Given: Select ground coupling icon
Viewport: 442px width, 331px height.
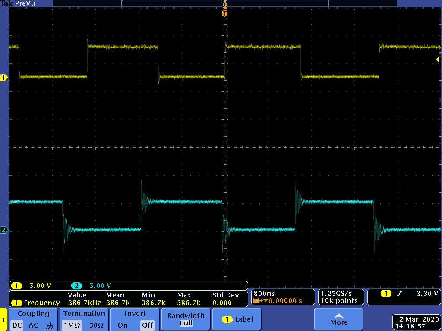Looking at the screenshot, I should click(x=49, y=326).
